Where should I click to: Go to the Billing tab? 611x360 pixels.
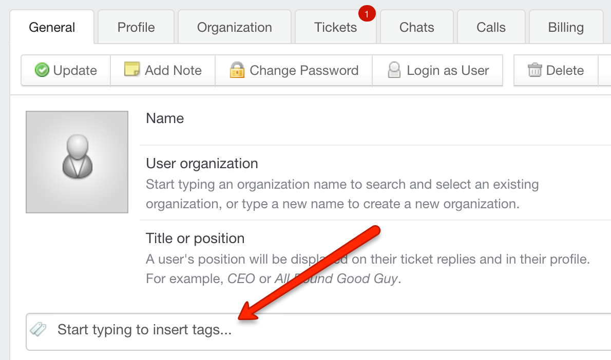[566, 27]
